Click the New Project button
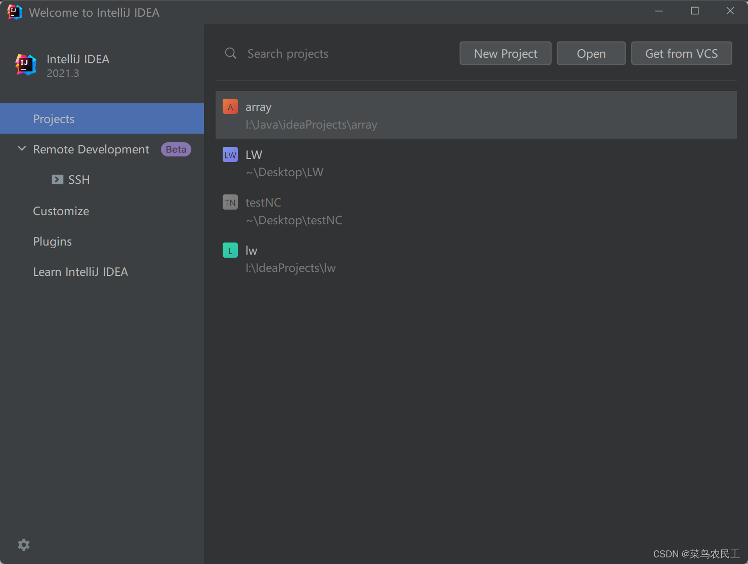This screenshot has height=564, width=748. point(506,53)
